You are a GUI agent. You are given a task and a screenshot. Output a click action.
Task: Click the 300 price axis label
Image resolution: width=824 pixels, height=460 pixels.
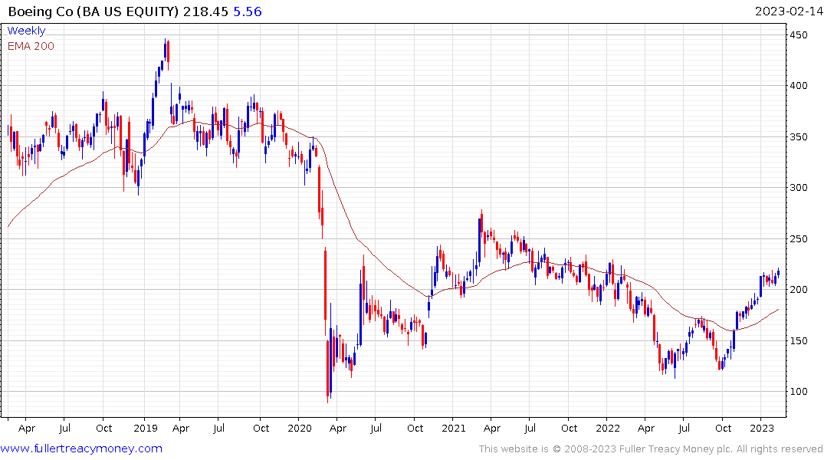(798, 188)
